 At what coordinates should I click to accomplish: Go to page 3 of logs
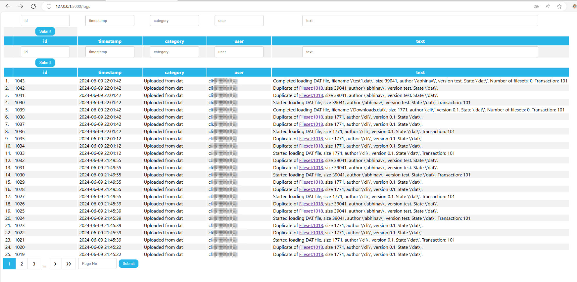(34, 264)
